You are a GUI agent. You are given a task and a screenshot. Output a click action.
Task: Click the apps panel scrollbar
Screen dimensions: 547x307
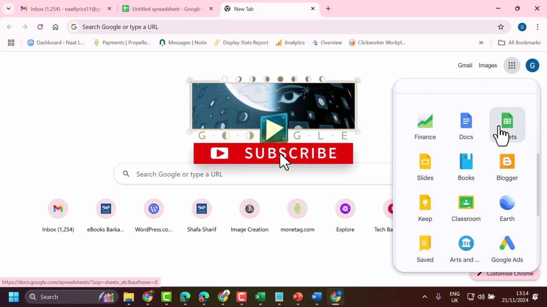pyautogui.click(x=538, y=184)
